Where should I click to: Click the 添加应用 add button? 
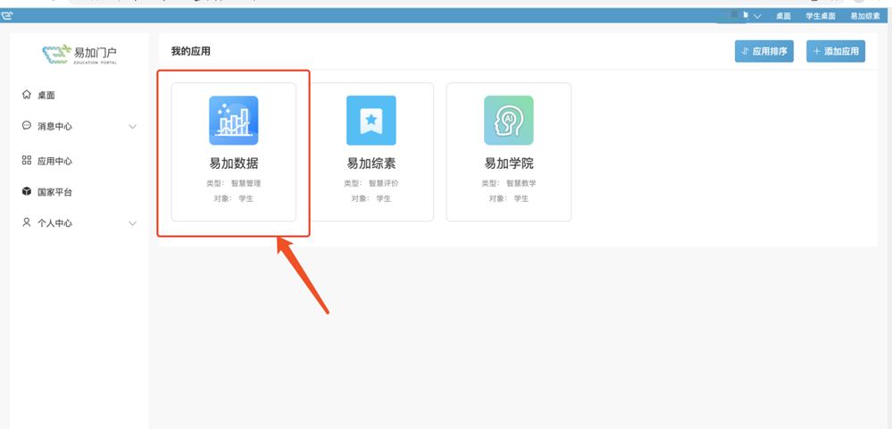coord(836,52)
